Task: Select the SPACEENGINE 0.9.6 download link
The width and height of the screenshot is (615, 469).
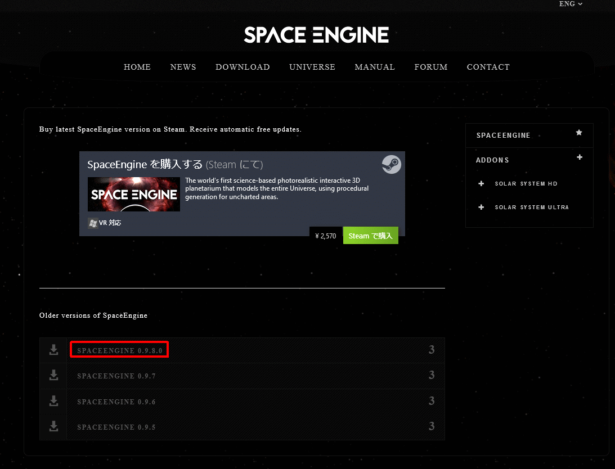Action: pyautogui.click(x=116, y=402)
